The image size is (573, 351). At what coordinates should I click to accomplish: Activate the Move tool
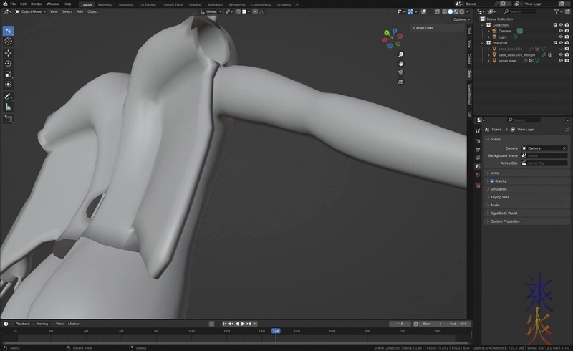click(9, 53)
